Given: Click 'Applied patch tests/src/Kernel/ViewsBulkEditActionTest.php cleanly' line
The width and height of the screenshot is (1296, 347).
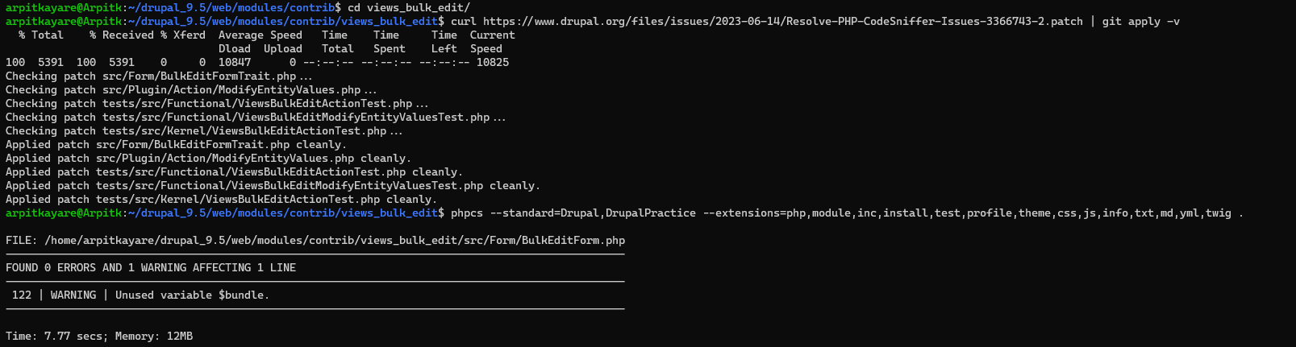Looking at the screenshot, I should (x=222, y=199).
